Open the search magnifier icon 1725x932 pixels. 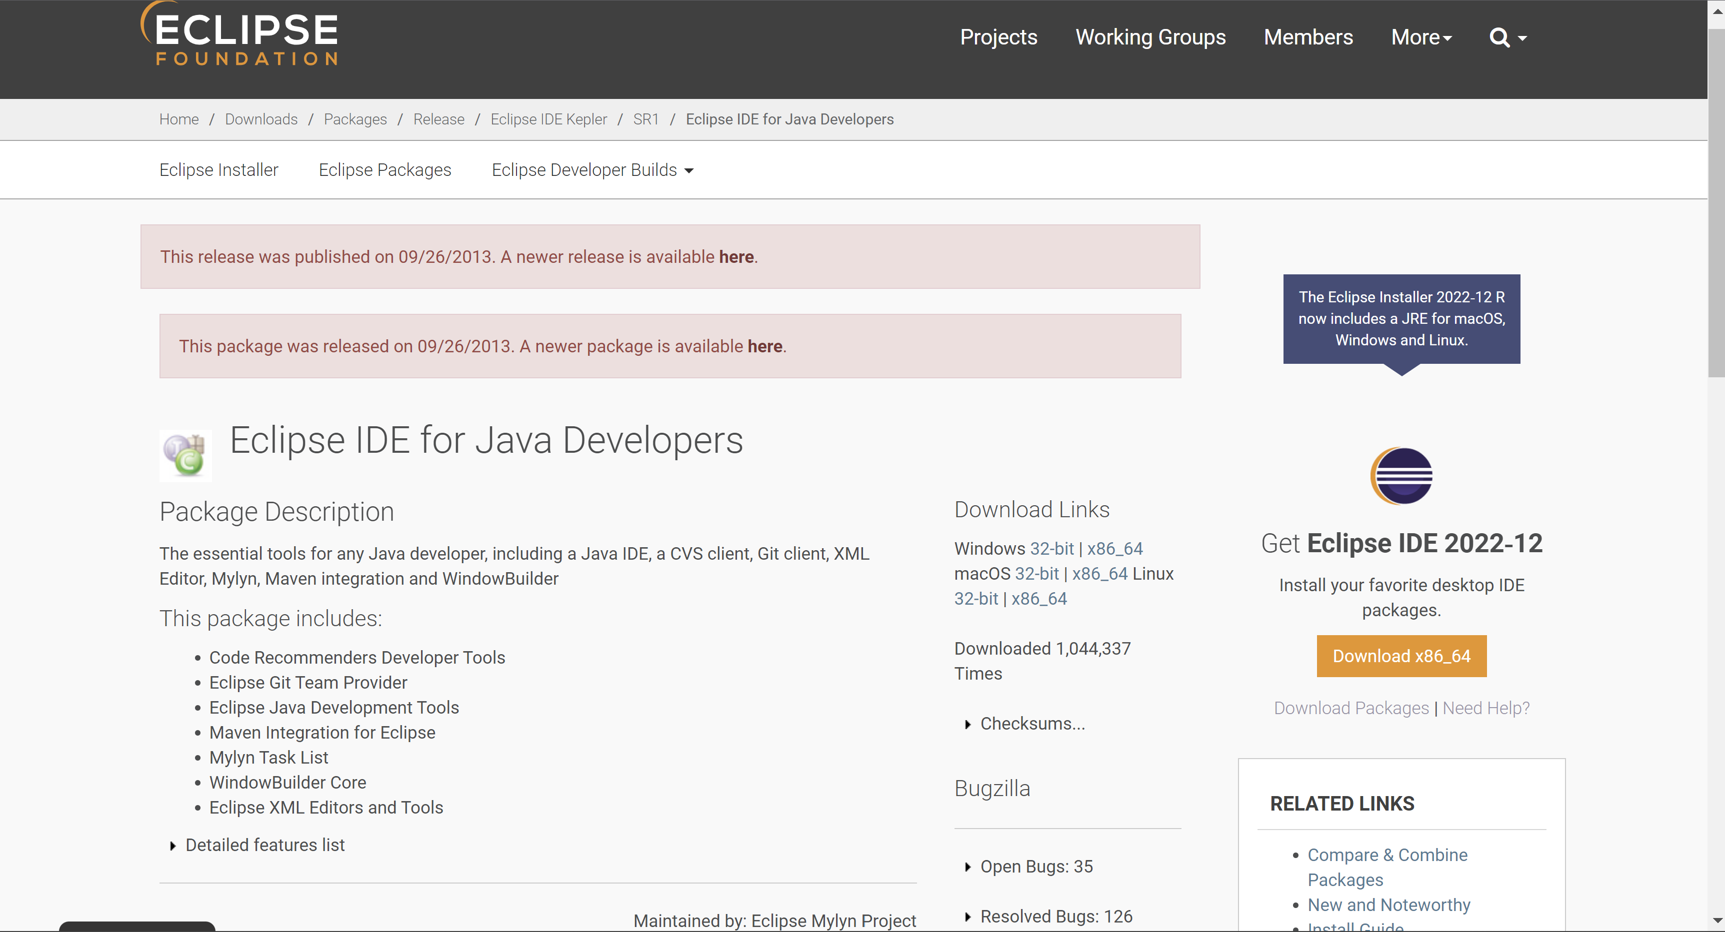click(1498, 37)
